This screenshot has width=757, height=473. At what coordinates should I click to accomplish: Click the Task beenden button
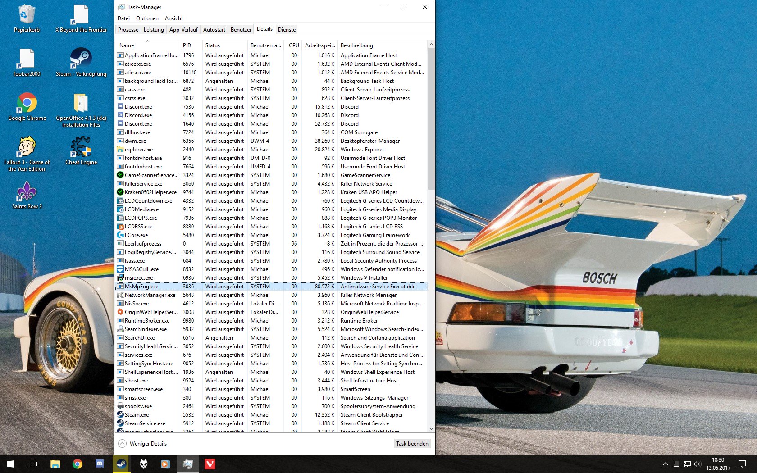(412, 444)
